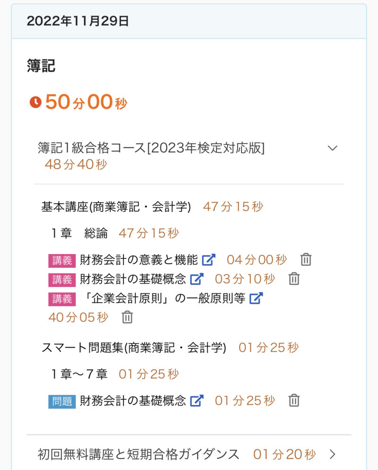This screenshot has width=378, height=470.
Task: Click the 1章〜7章 chapter row
Action: (79, 374)
